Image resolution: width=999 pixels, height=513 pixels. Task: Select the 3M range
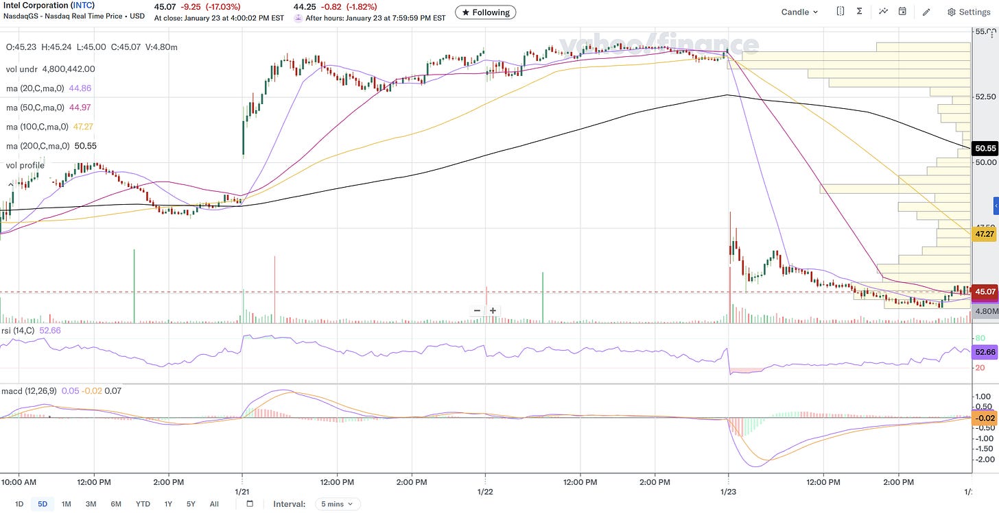(91, 504)
